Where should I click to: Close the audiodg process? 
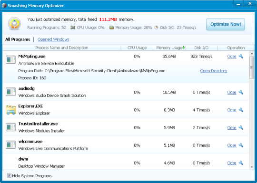232,92
